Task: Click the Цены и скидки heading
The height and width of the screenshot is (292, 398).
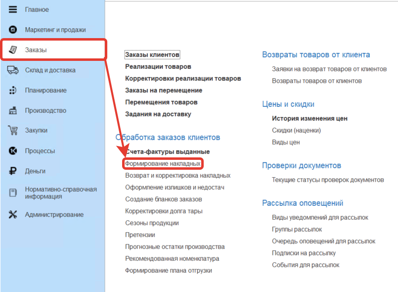Action: click(x=288, y=104)
